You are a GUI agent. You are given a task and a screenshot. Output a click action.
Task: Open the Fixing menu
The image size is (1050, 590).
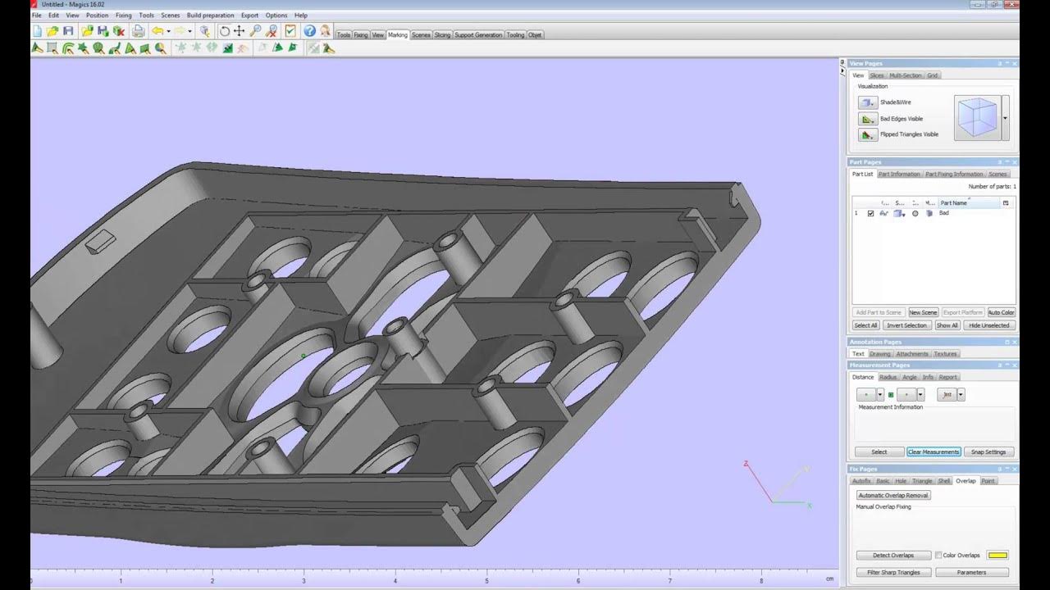coord(124,16)
